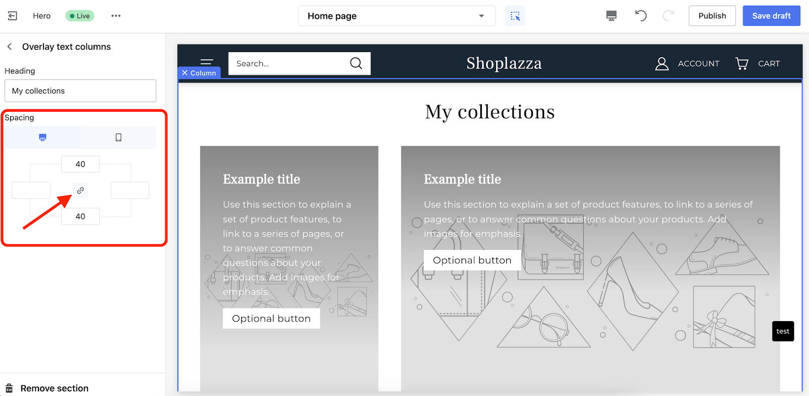Image resolution: width=809 pixels, height=396 pixels.
Task: Click the Heading text field
Action: [80, 91]
